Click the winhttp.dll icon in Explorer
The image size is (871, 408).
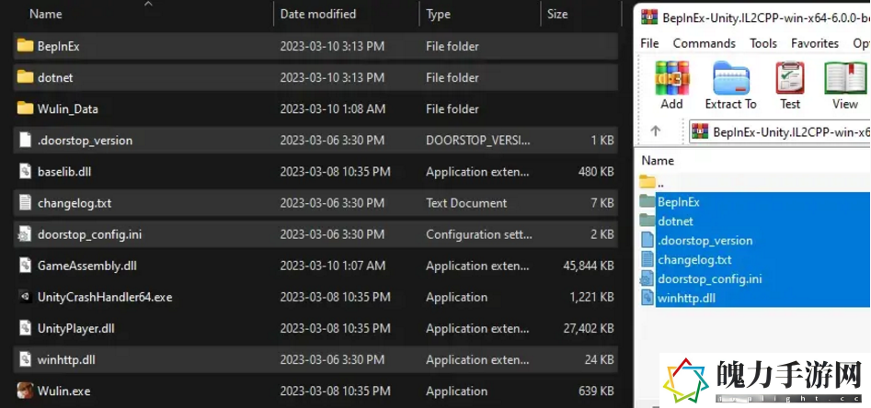(25, 359)
